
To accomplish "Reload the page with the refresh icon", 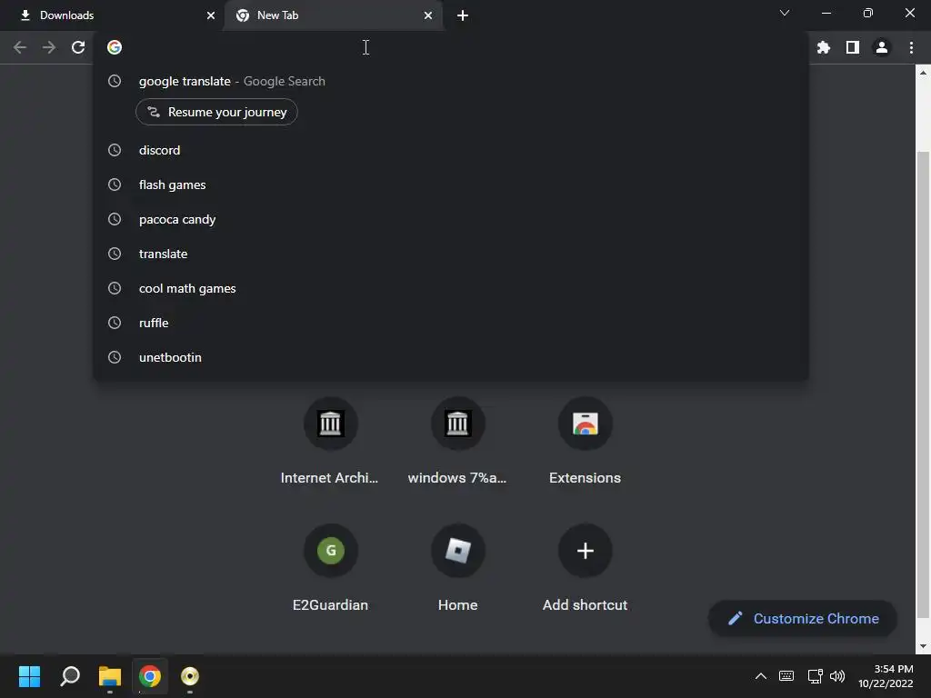I will coord(78,47).
